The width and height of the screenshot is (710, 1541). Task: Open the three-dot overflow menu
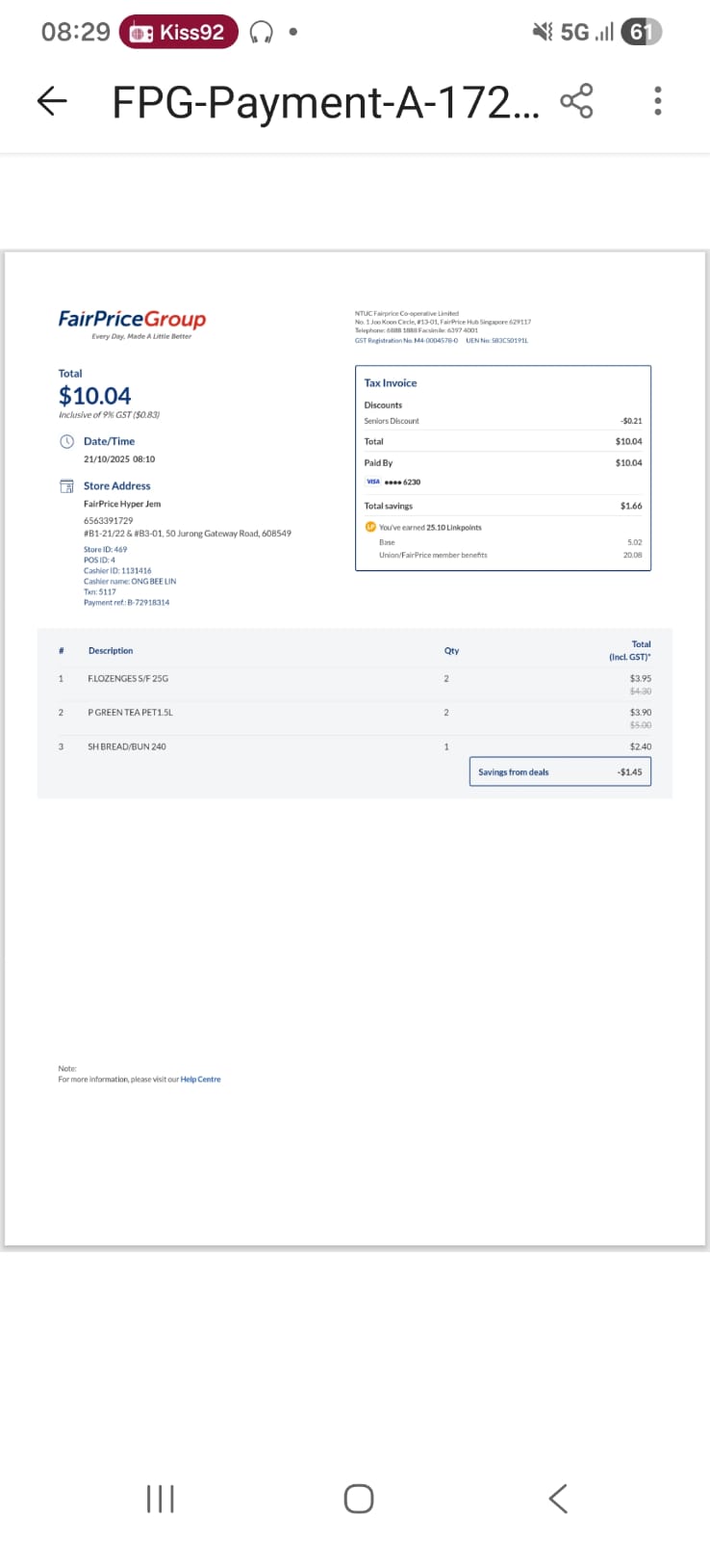pyautogui.click(x=658, y=101)
